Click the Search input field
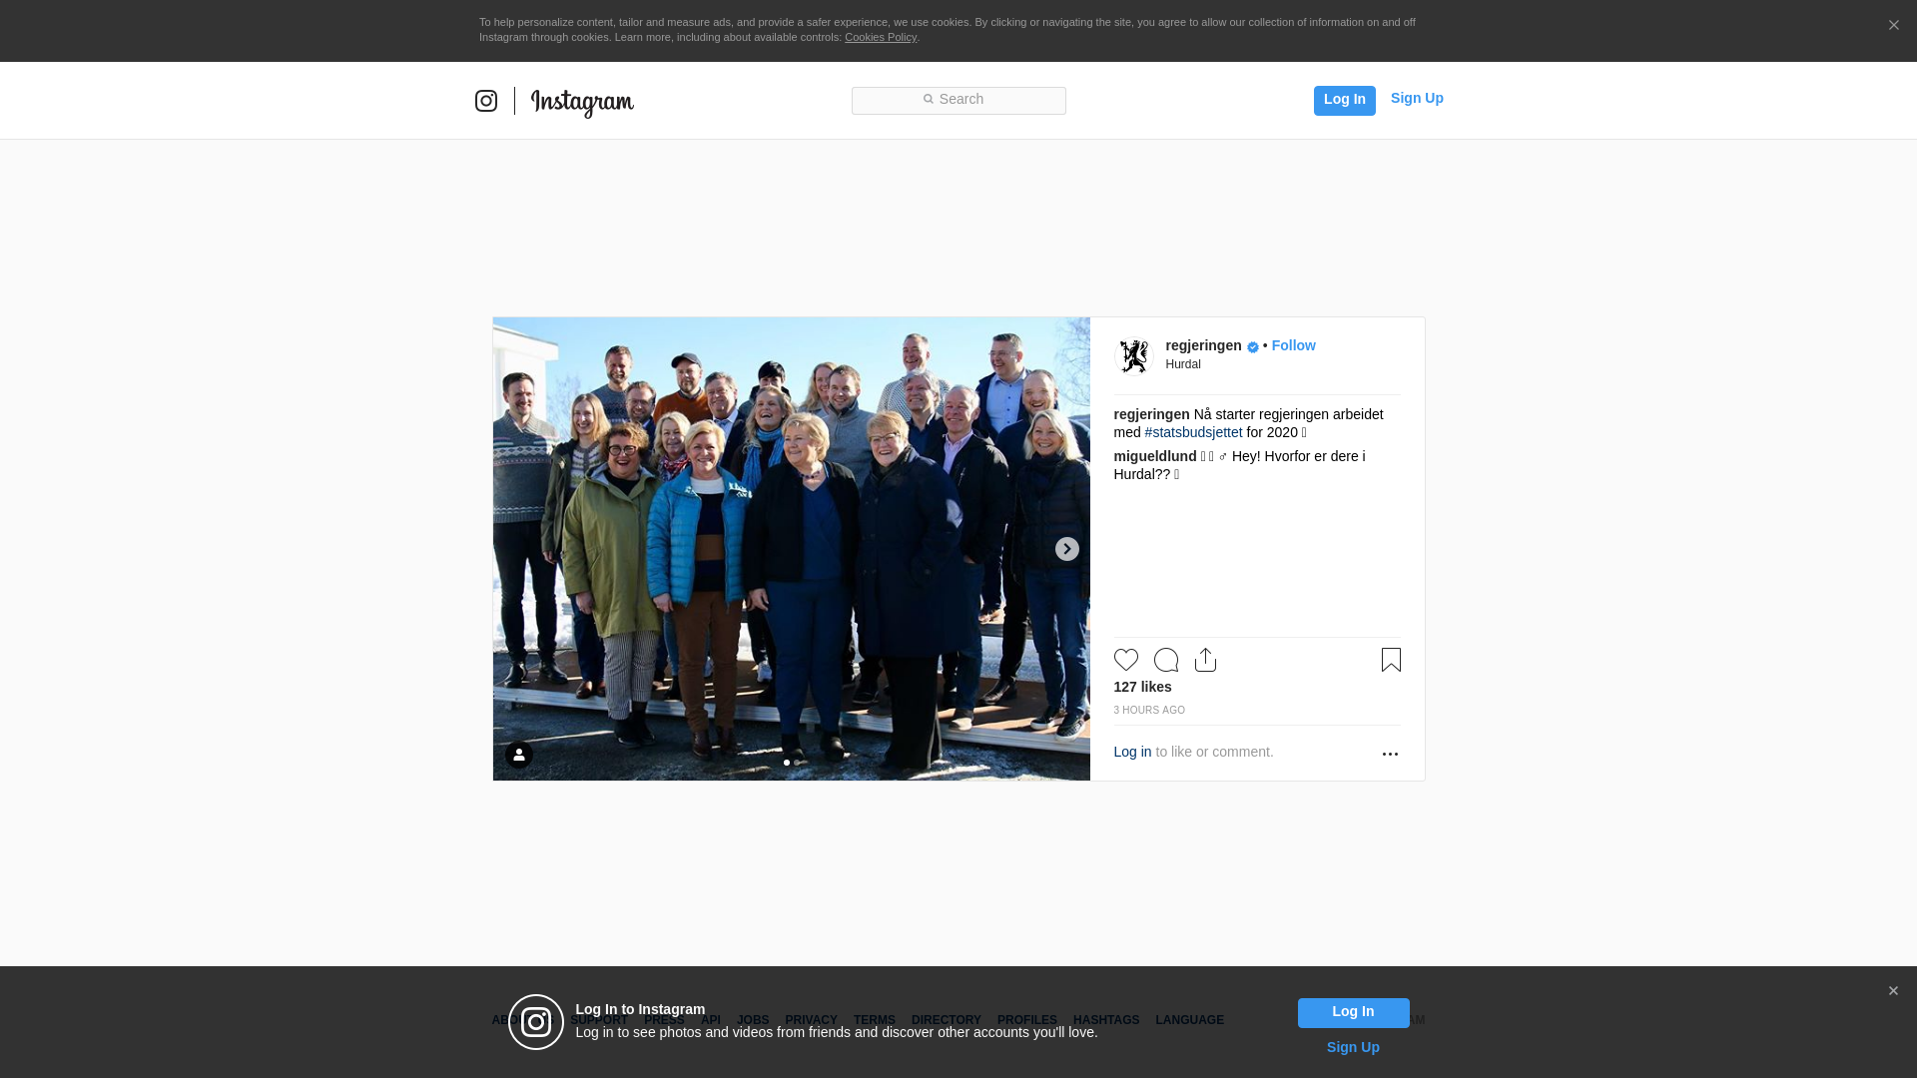Screen dimensions: 1917x1078 pyautogui.click(x=958, y=100)
